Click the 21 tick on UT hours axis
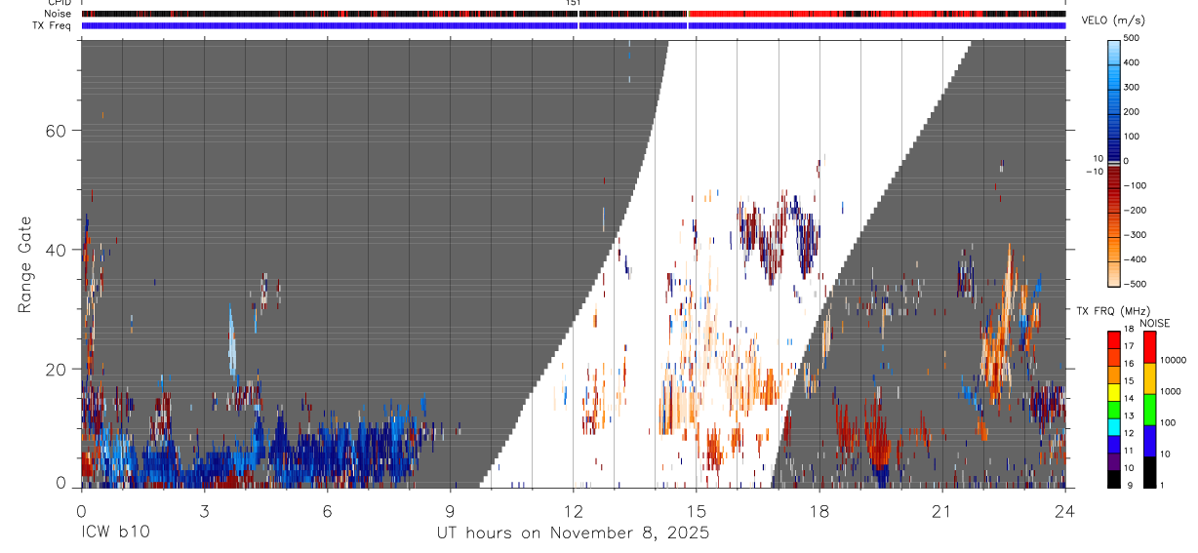Image resolution: width=1198 pixels, height=553 pixels. coord(942,510)
